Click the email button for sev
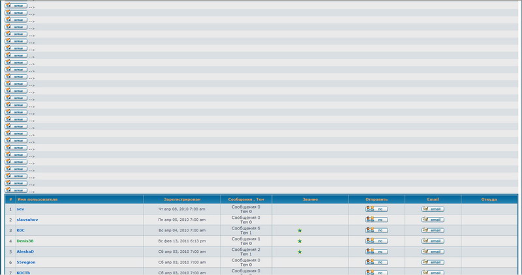This screenshot has width=522, height=275. coord(433,209)
